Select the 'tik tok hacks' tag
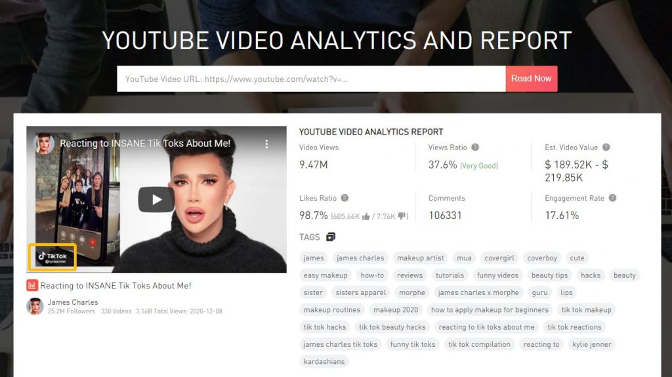This screenshot has width=672, height=377. point(325,327)
